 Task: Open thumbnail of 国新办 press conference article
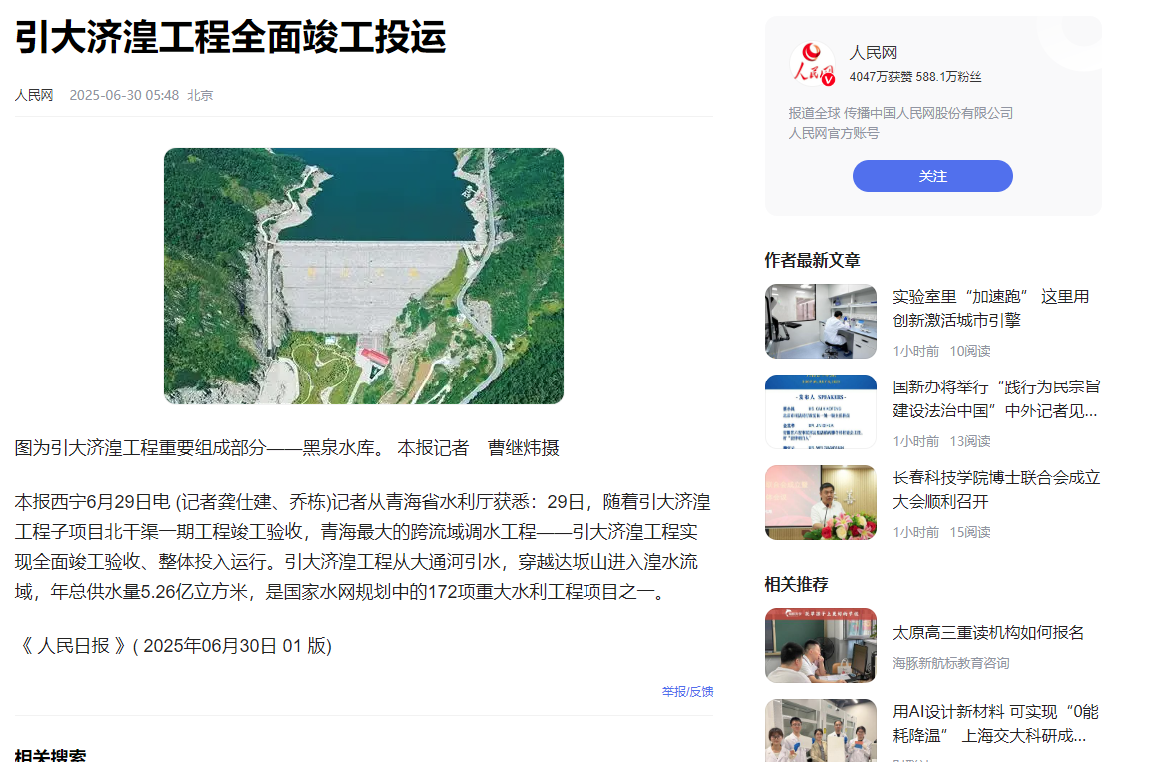(x=820, y=412)
